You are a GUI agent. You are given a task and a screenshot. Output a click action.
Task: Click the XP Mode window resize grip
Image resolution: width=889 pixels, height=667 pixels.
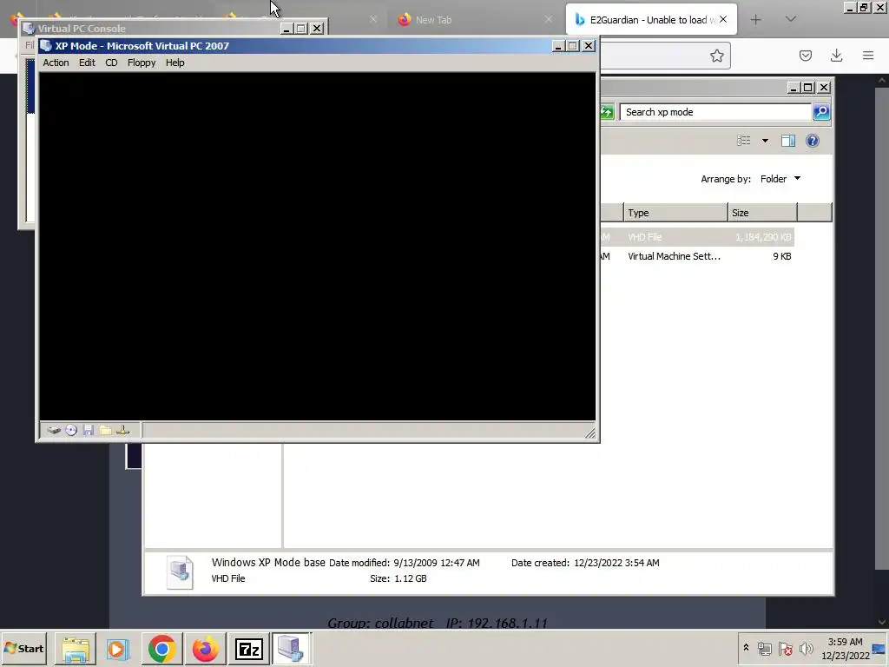tap(590, 433)
